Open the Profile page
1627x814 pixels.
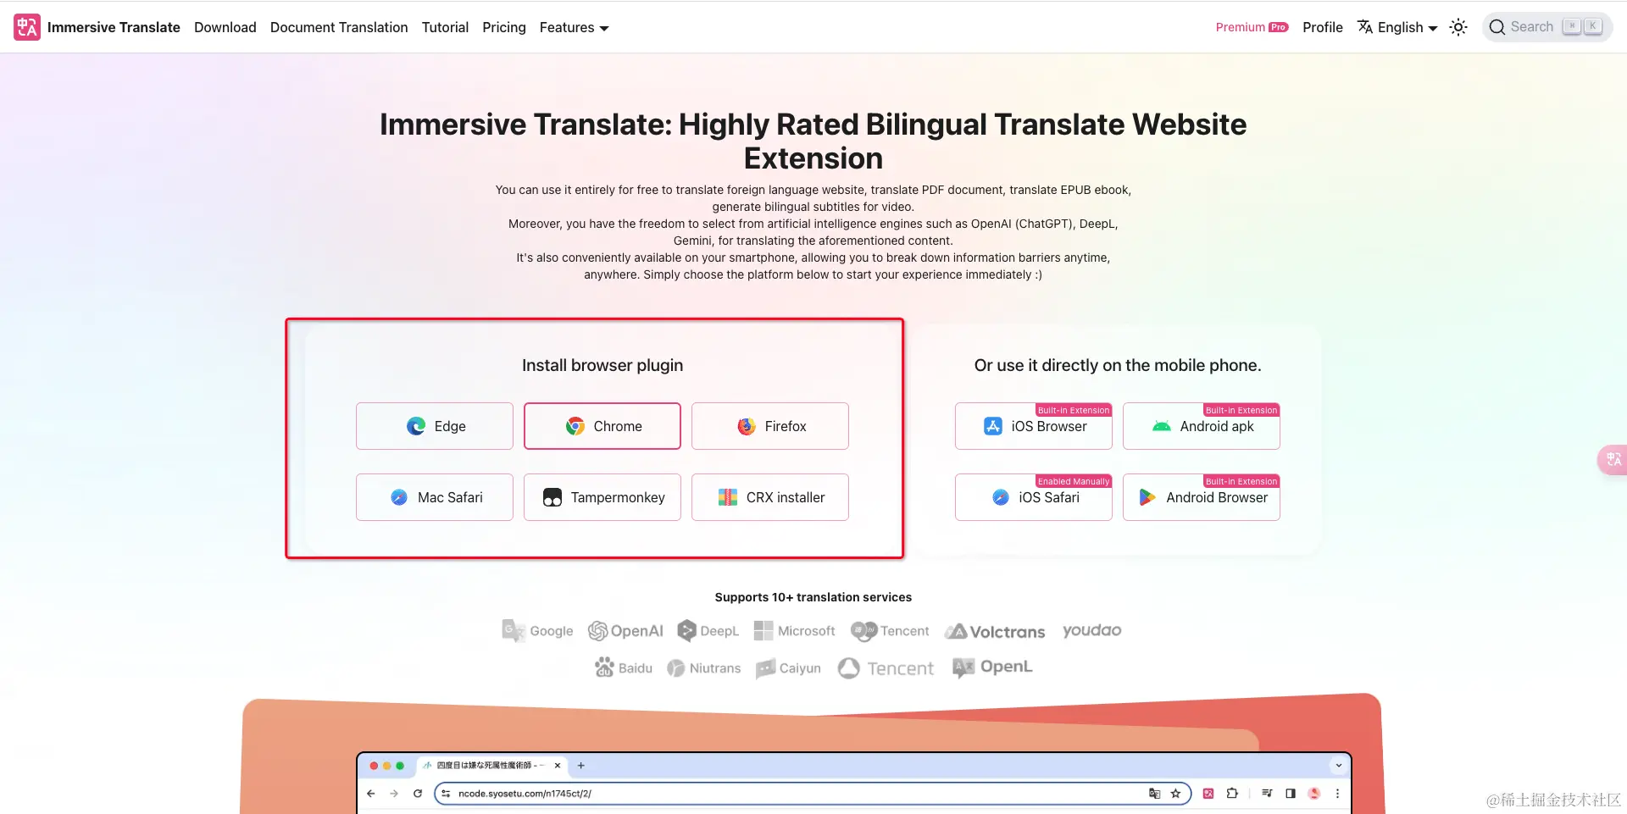pos(1323,27)
